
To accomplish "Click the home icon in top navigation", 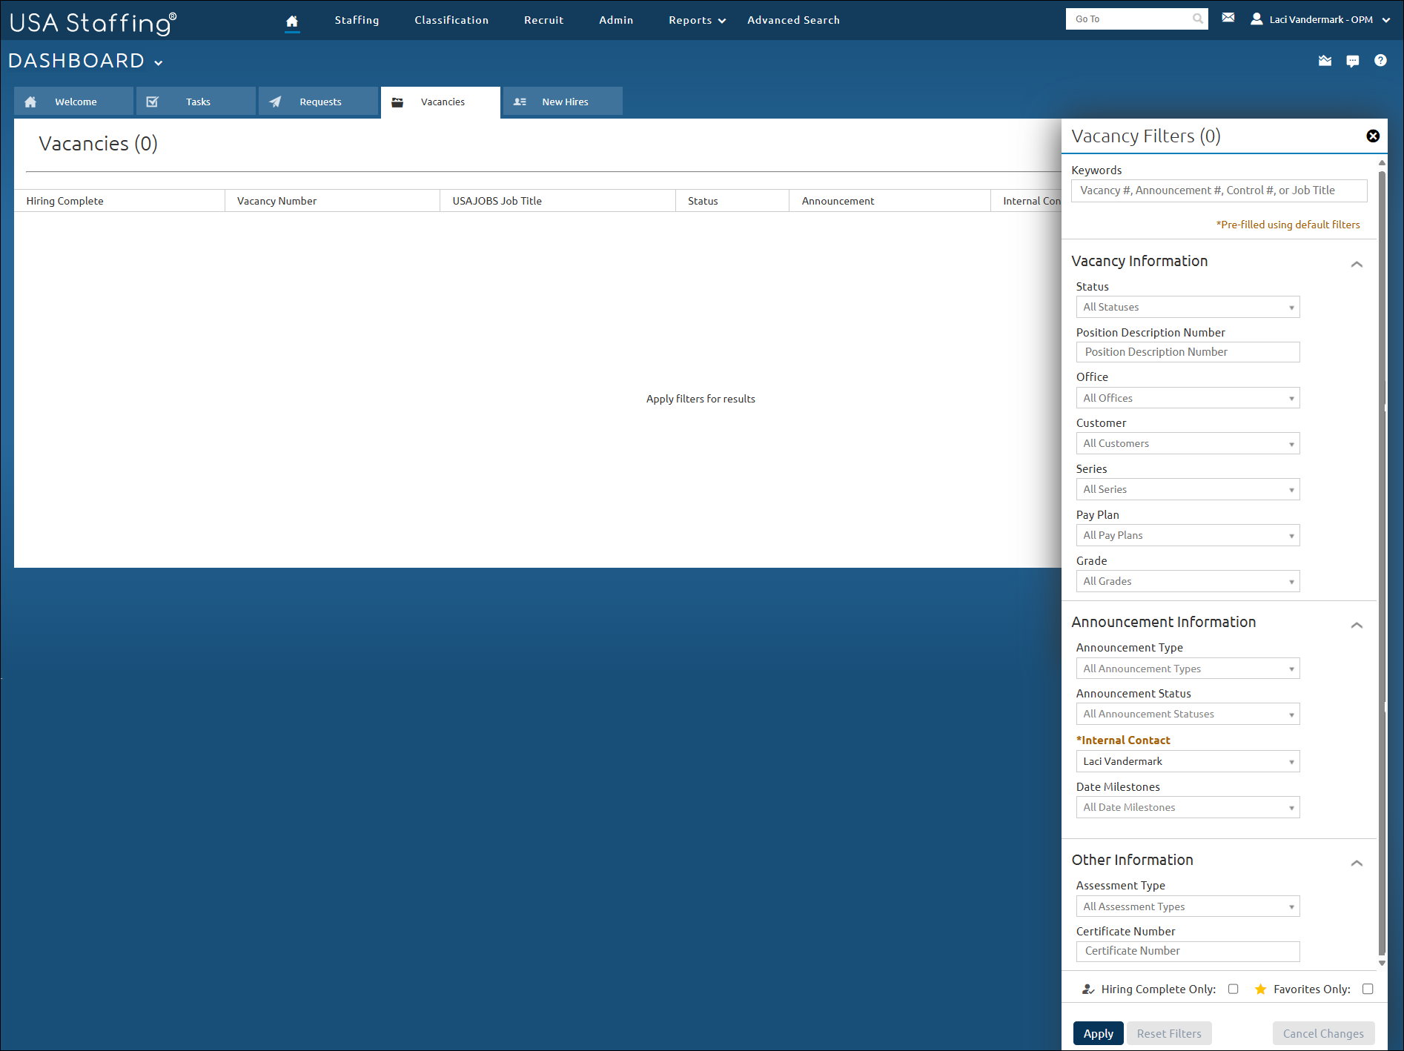I will click(292, 21).
